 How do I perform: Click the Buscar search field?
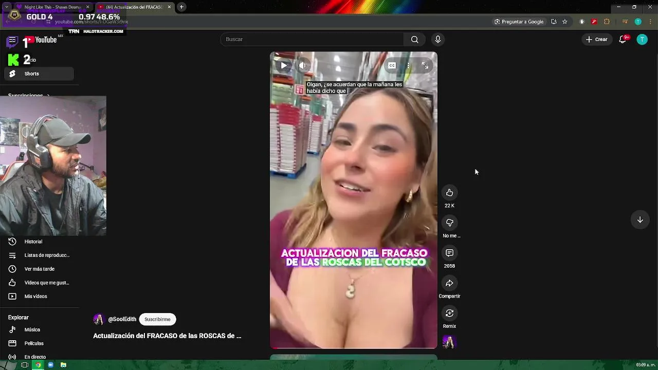[x=312, y=40]
